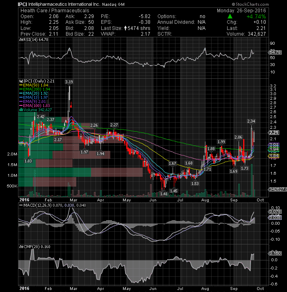287x292 pixels.
Task: Click the header Volume value 342,627
Action: tap(257, 34)
